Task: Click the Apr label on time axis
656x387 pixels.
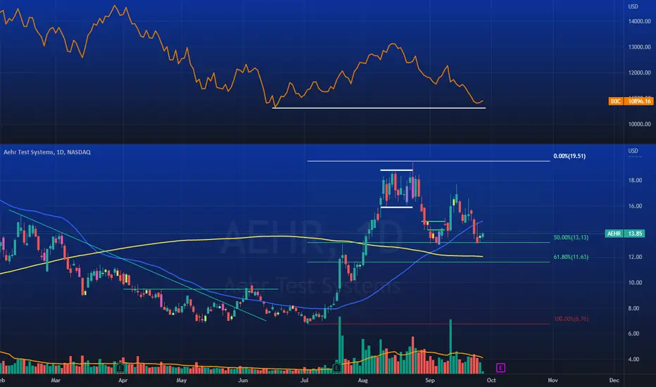Action: point(122,380)
